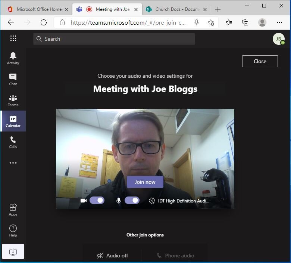Open the browser Favorites list
The height and width of the screenshot is (263, 291).
(x=229, y=22)
